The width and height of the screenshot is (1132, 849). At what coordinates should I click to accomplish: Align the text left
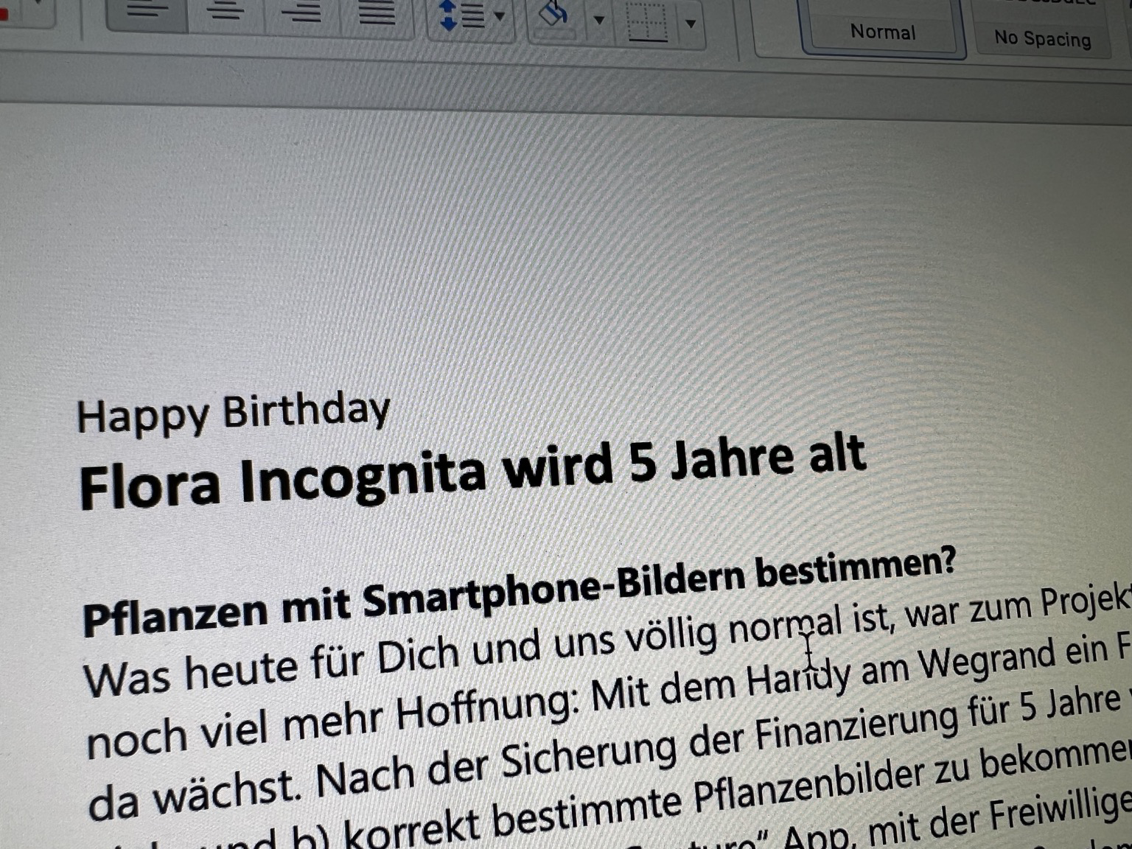(x=147, y=13)
